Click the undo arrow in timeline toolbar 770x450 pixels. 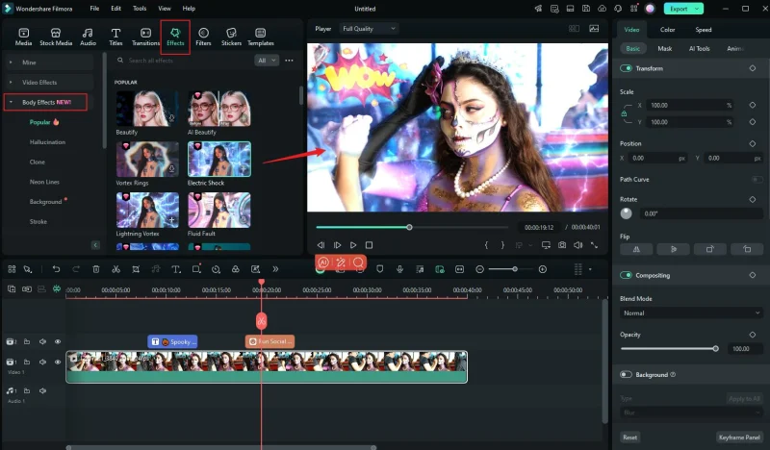coord(57,269)
